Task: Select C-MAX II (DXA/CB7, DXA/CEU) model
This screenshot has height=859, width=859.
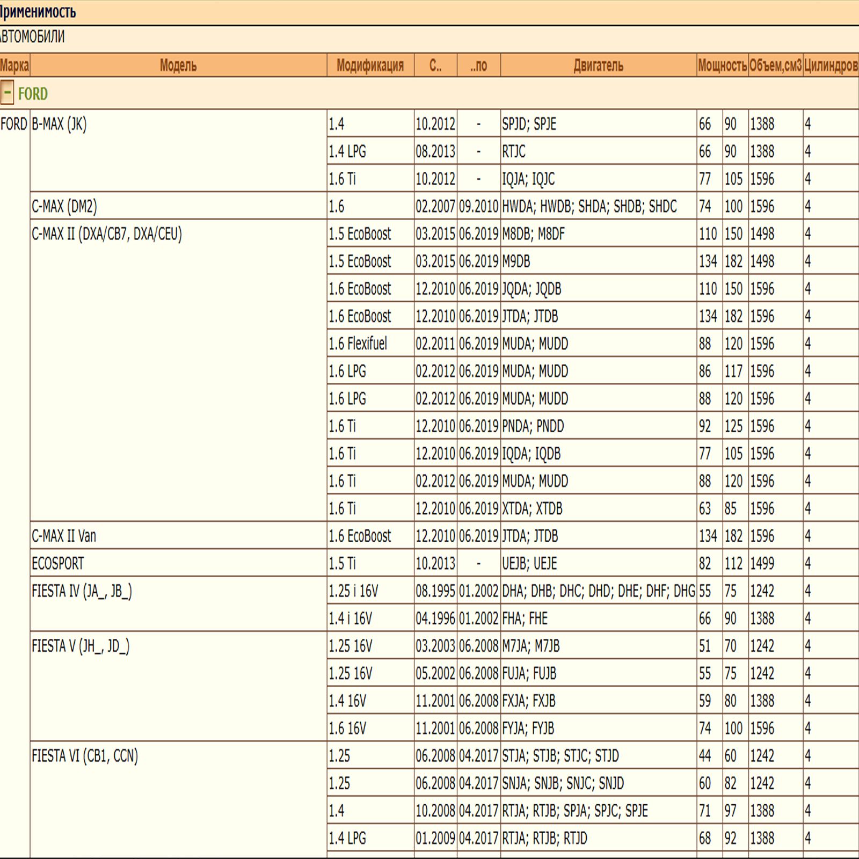Action: 107,234
